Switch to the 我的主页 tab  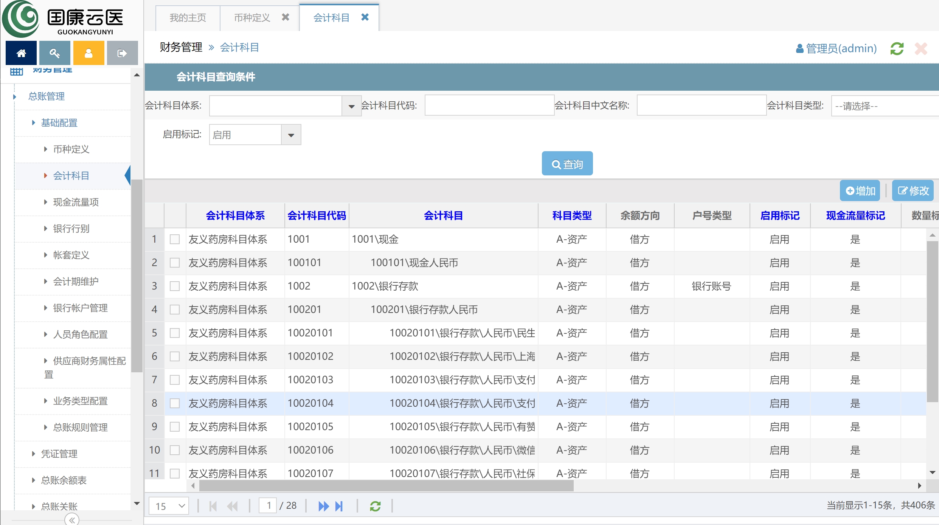pos(188,18)
